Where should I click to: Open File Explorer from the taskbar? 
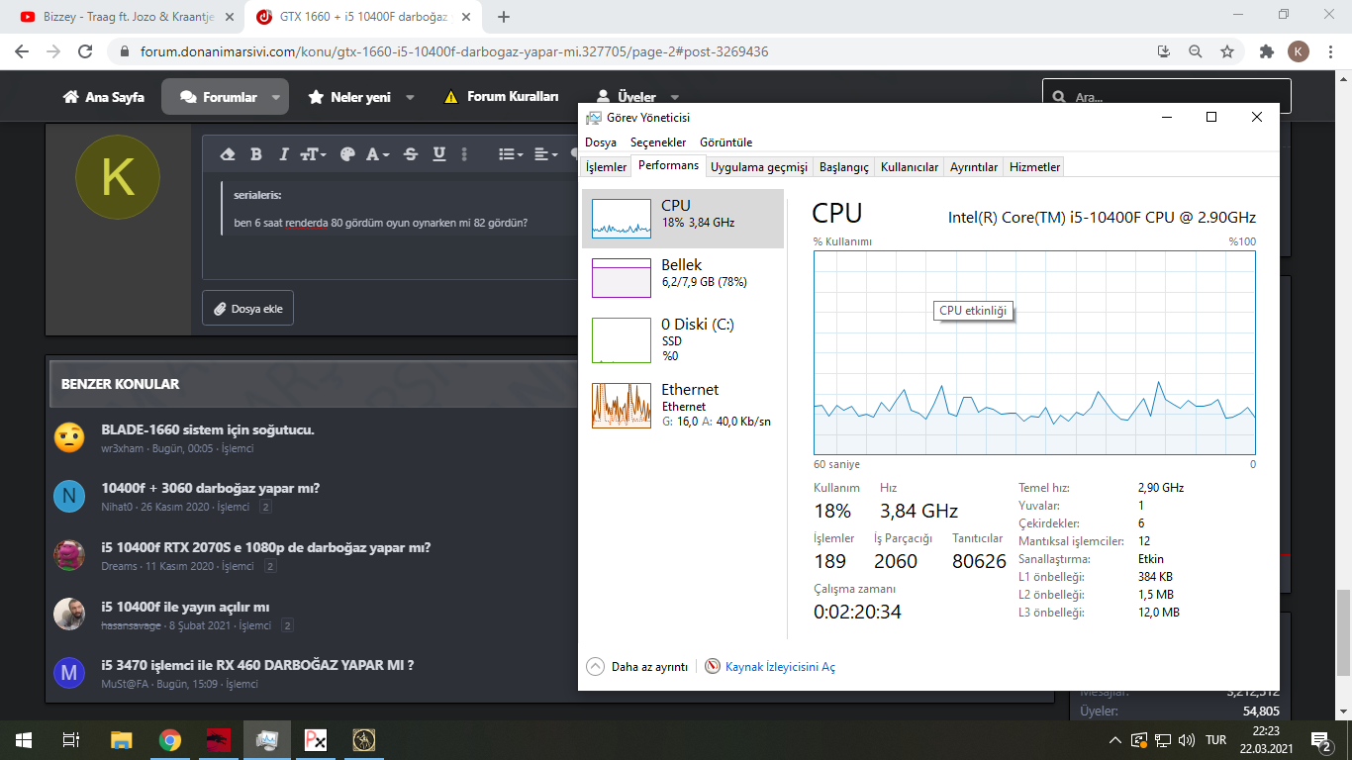121,739
